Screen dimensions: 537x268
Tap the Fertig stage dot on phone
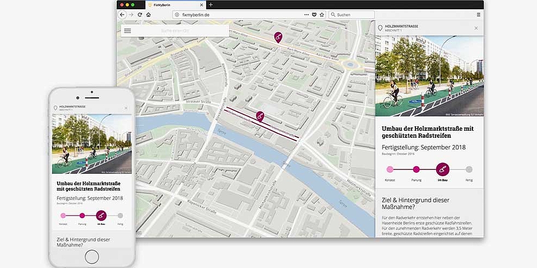tap(120, 215)
